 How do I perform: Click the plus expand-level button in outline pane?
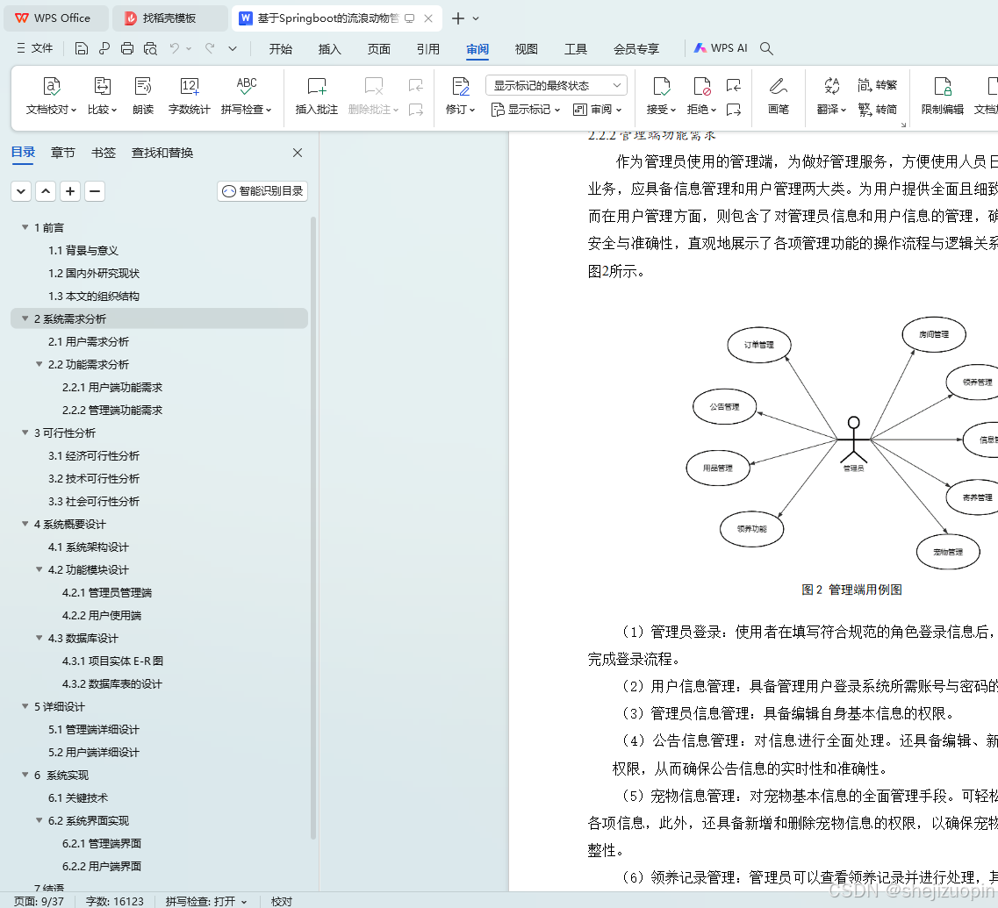pyautogui.click(x=70, y=191)
